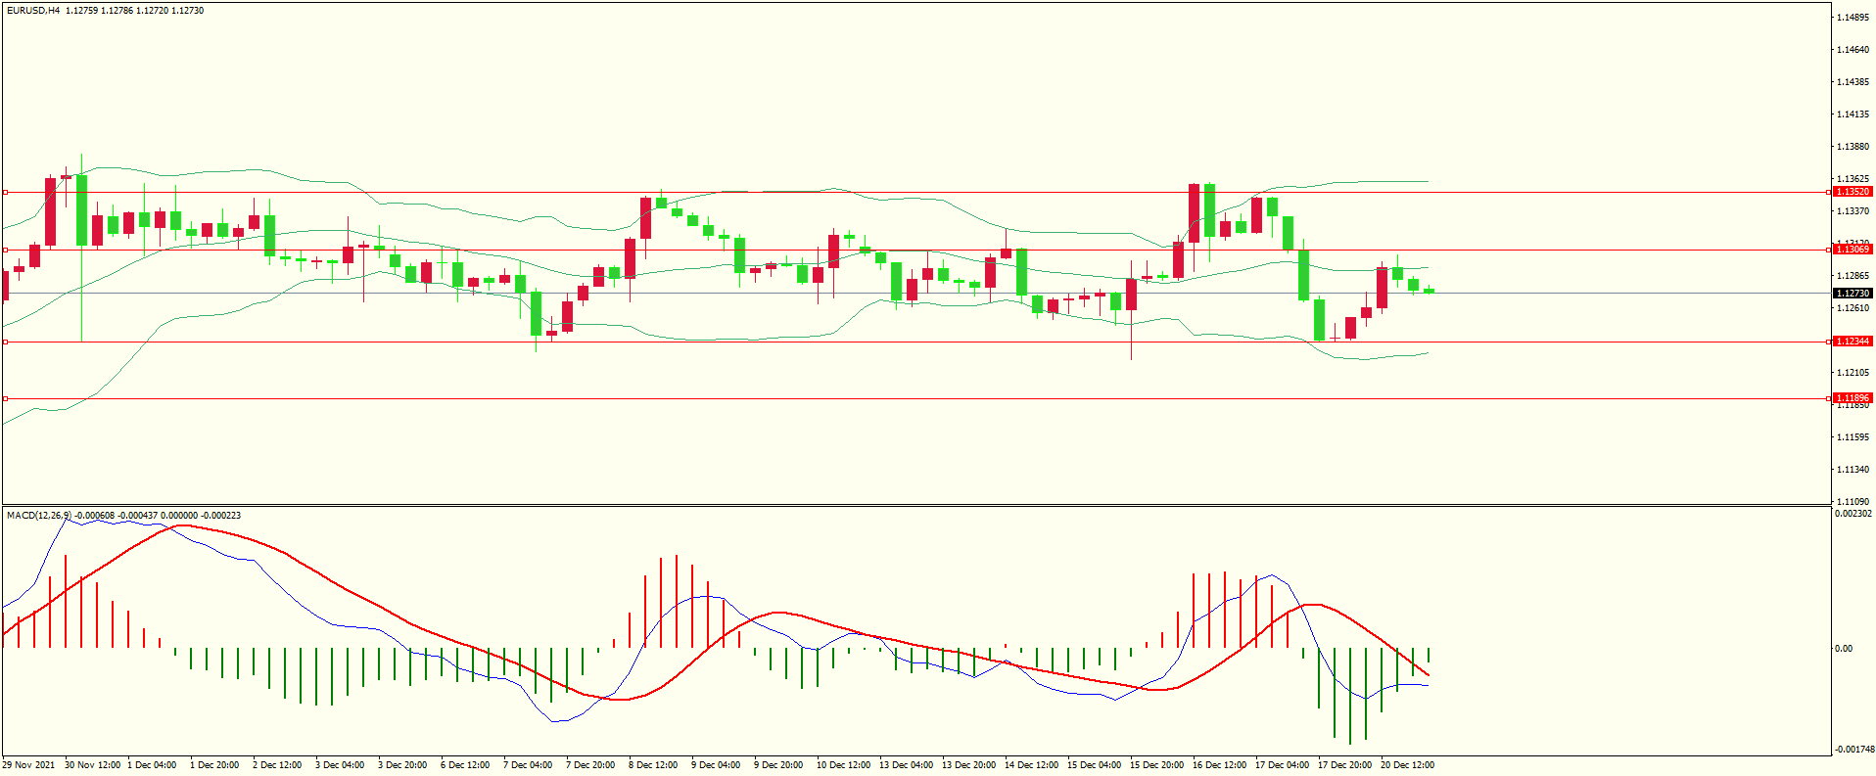Click the 17 Dec 20:00 time axis label
This screenshot has width=1876, height=776.
pyautogui.click(x=1345, y=765)
